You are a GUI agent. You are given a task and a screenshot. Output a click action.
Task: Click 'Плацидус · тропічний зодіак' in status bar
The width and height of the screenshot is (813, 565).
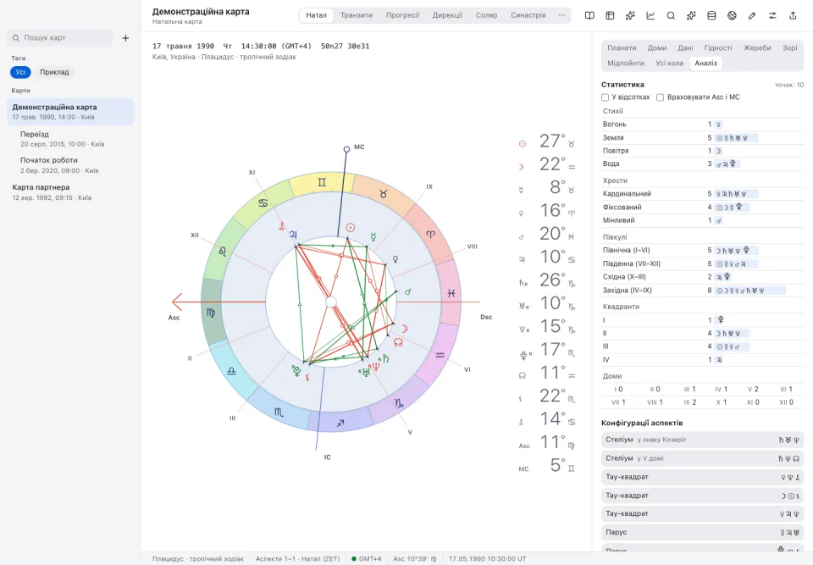pos(197,559)
